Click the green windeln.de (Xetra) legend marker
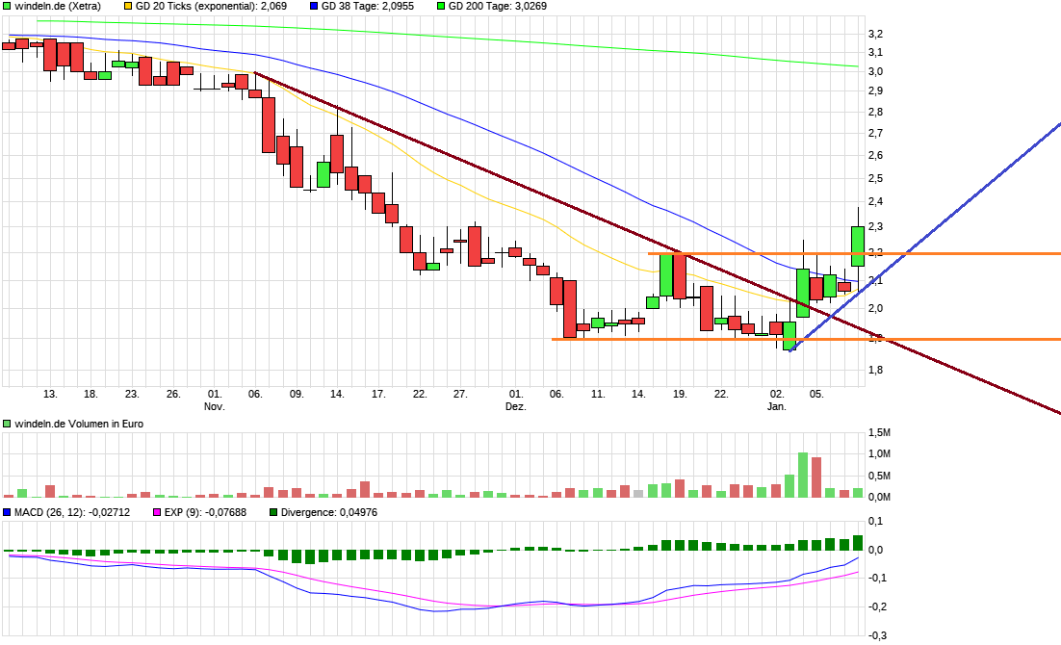 (x=8, y=6)
